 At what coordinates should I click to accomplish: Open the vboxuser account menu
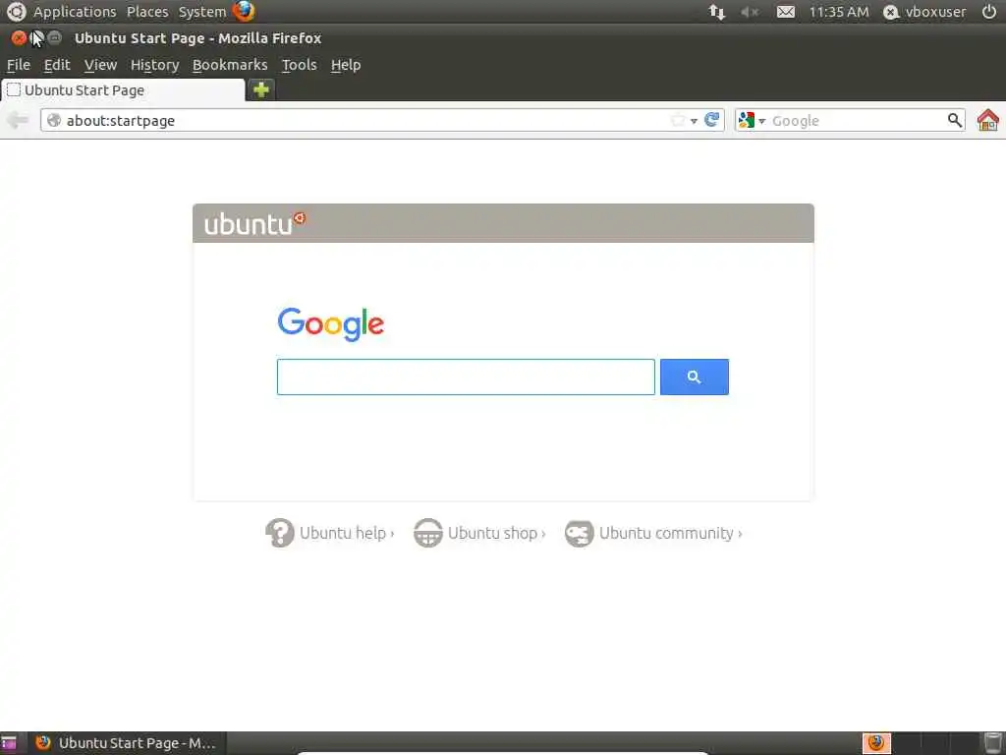(924, 12)
